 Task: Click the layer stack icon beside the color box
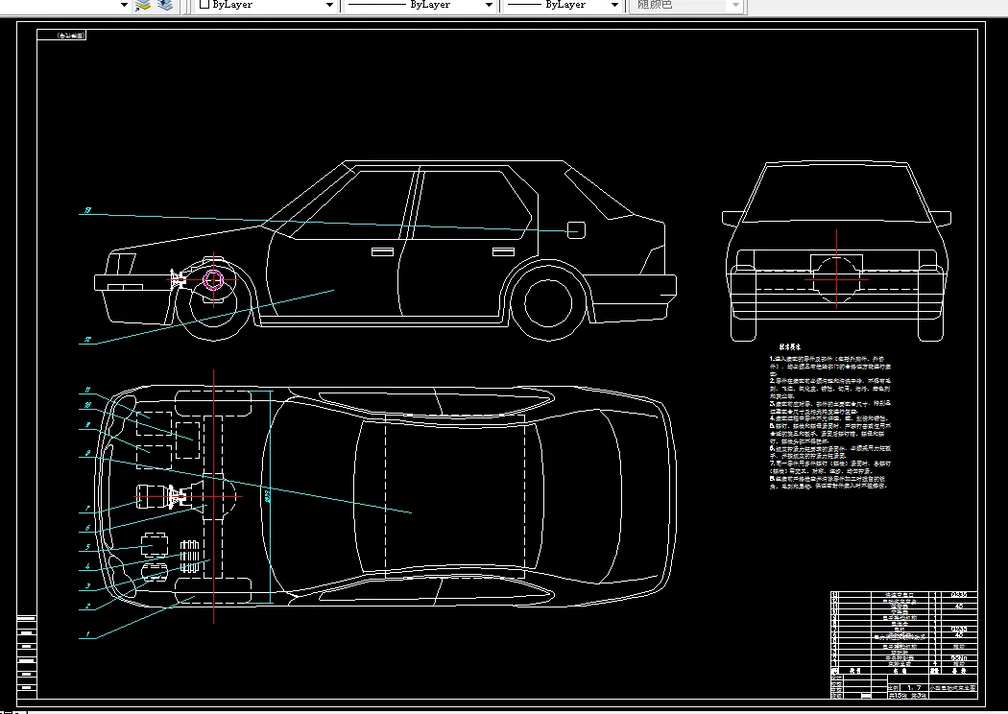[165, 5]
